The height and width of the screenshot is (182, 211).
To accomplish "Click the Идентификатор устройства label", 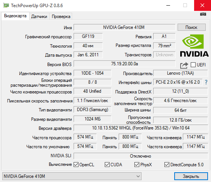I will pos(45,74).
